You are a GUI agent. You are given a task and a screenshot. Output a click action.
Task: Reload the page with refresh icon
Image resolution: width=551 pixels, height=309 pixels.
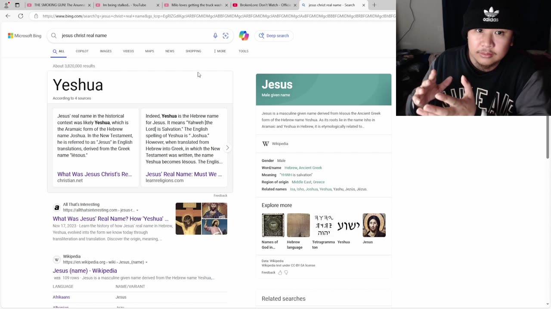(x=21, y=16)
